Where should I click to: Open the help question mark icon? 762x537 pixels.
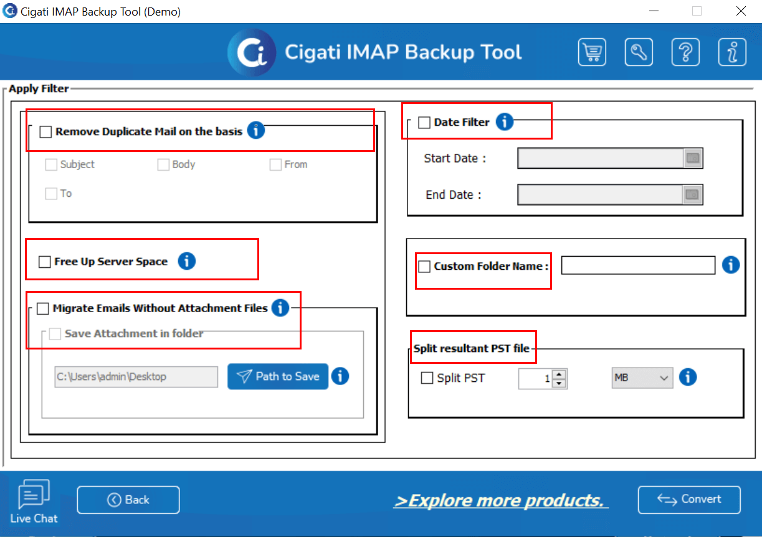pos(685,52)
